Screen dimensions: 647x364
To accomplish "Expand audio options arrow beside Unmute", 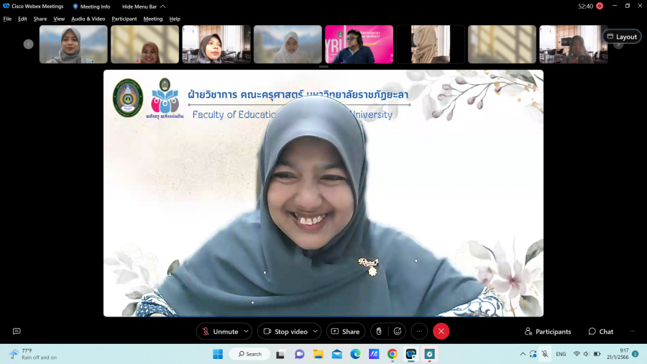I will 246,331.
